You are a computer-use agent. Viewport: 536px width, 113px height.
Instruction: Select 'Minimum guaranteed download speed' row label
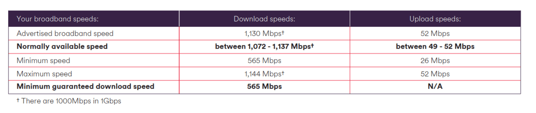pyautogui.click(x=85, y=86)
